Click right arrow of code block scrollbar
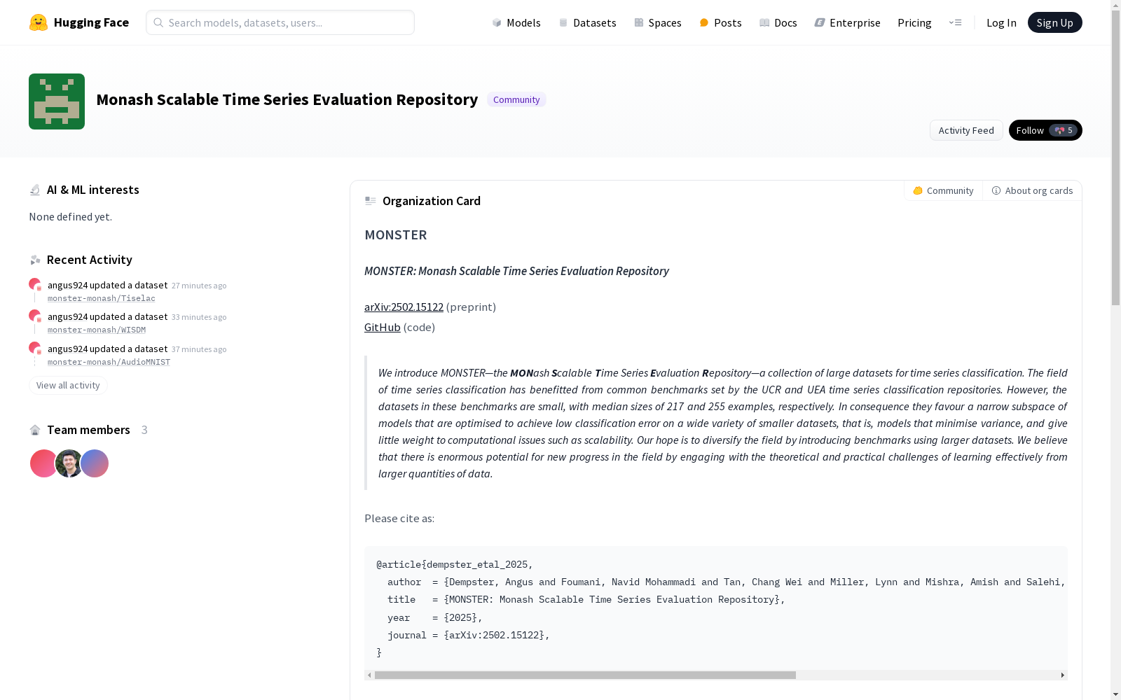 [1063, 675]
